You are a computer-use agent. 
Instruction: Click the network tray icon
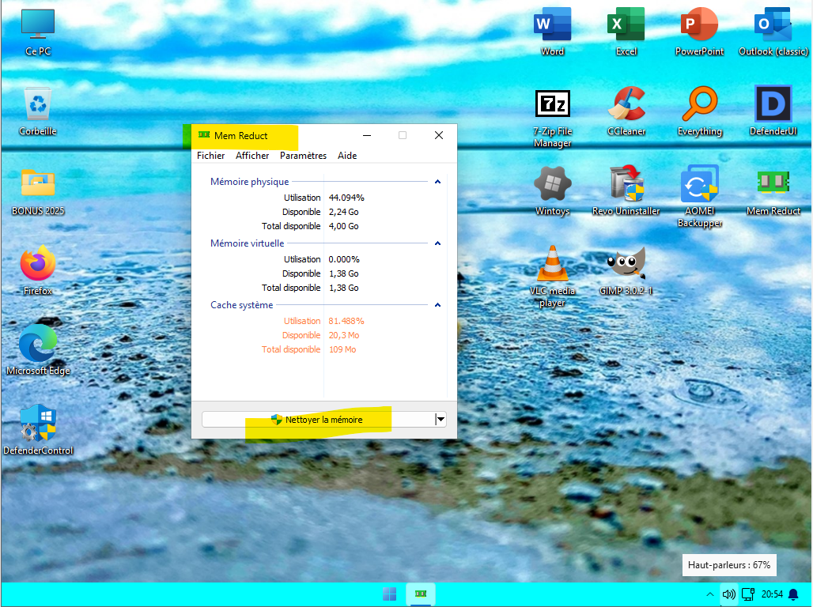(747, 594)
